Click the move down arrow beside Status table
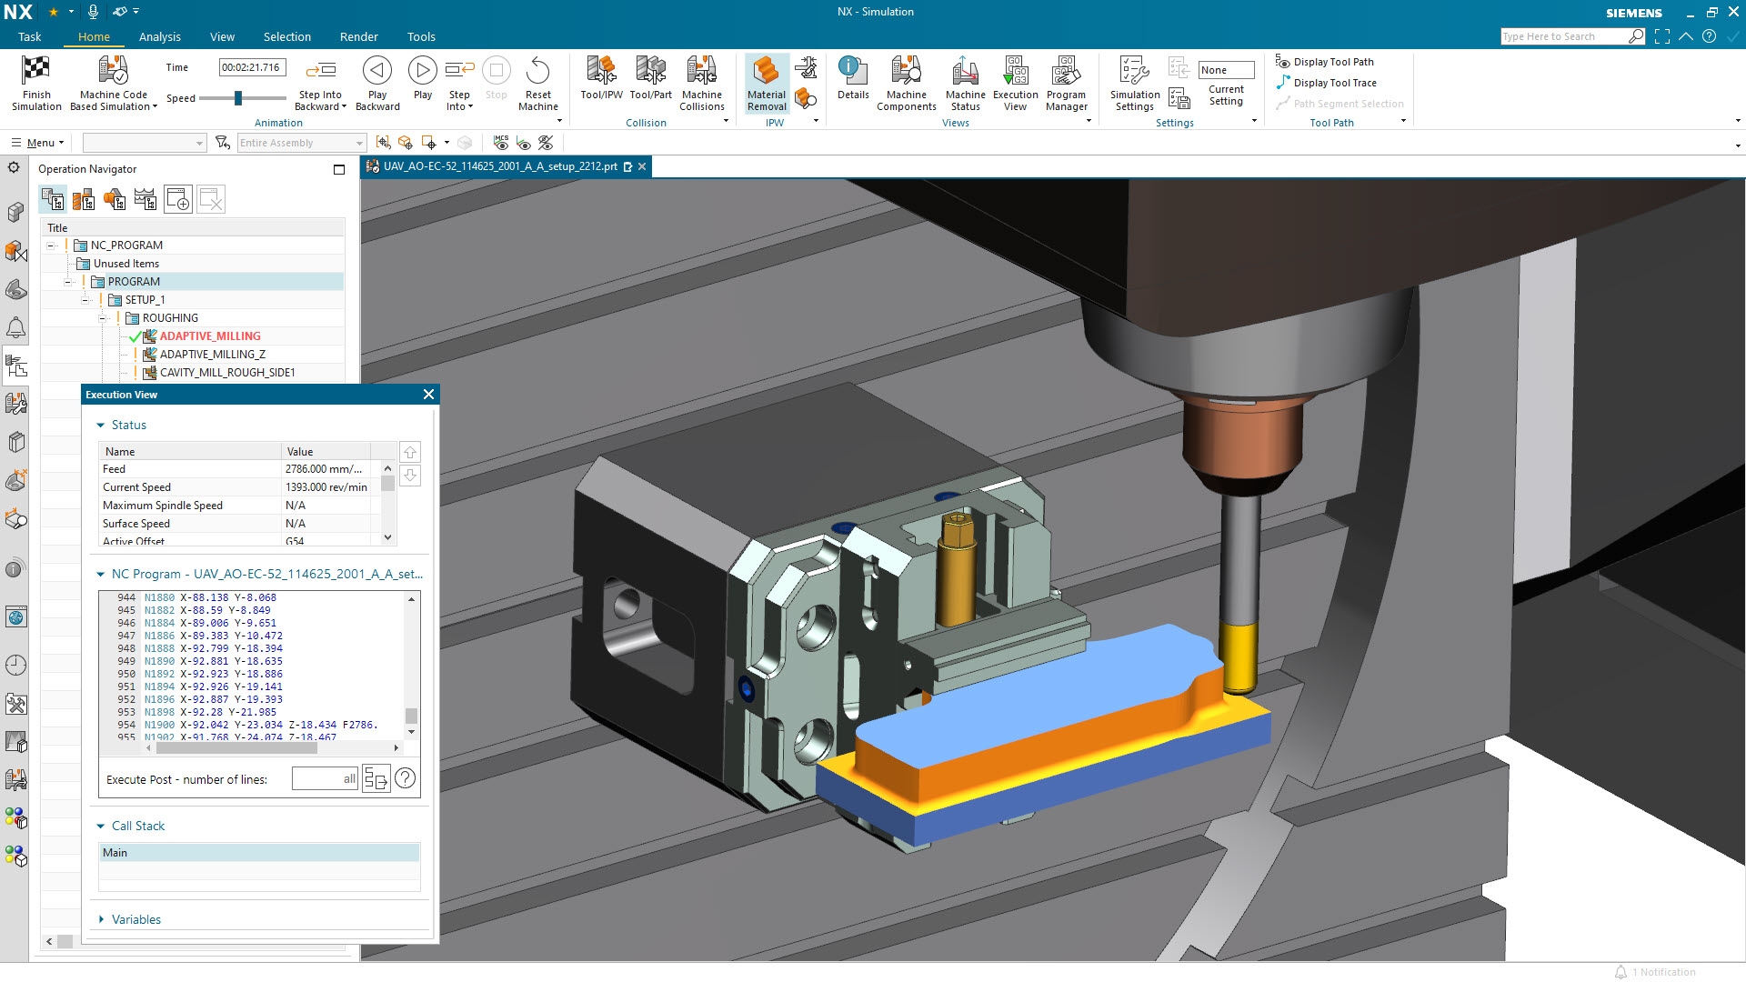Viewport: 1746px width, 982px height. 410,476
